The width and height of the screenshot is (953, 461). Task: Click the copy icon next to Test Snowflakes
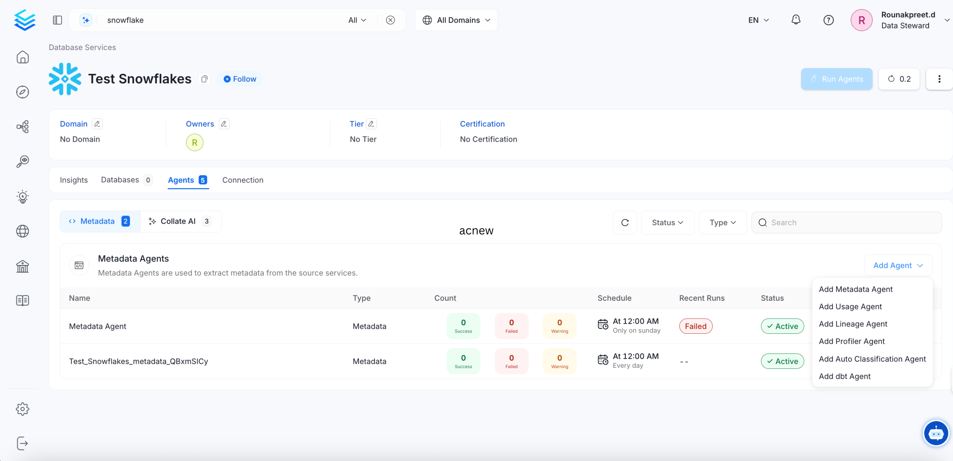[x=204, y=79]
